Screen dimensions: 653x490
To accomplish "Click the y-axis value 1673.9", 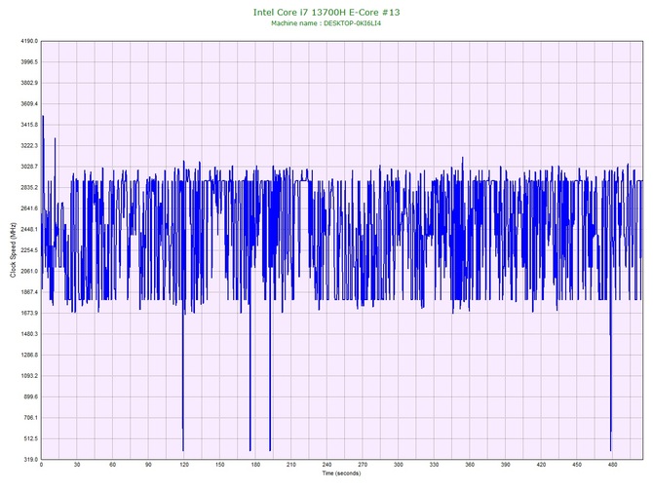I will 29,313.
